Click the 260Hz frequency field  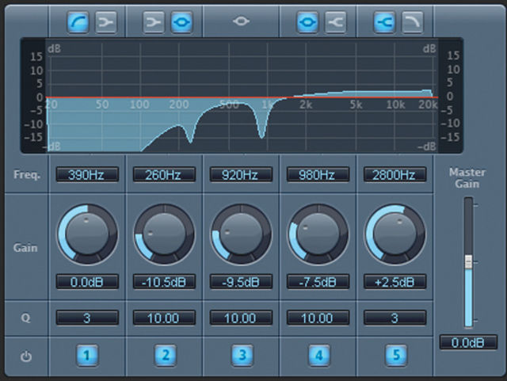[x=164, y=174]
